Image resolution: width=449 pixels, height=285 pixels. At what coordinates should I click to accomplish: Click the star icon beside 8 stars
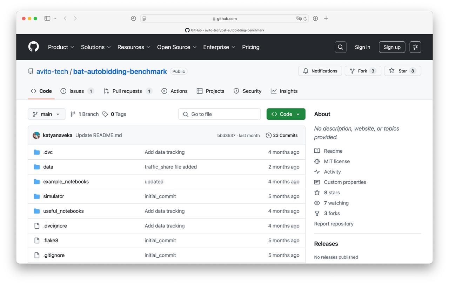click(x=317, y=193)
